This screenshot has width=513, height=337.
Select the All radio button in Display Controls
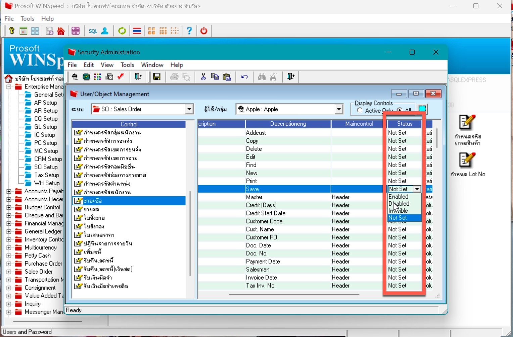click(x=400, y=110)
